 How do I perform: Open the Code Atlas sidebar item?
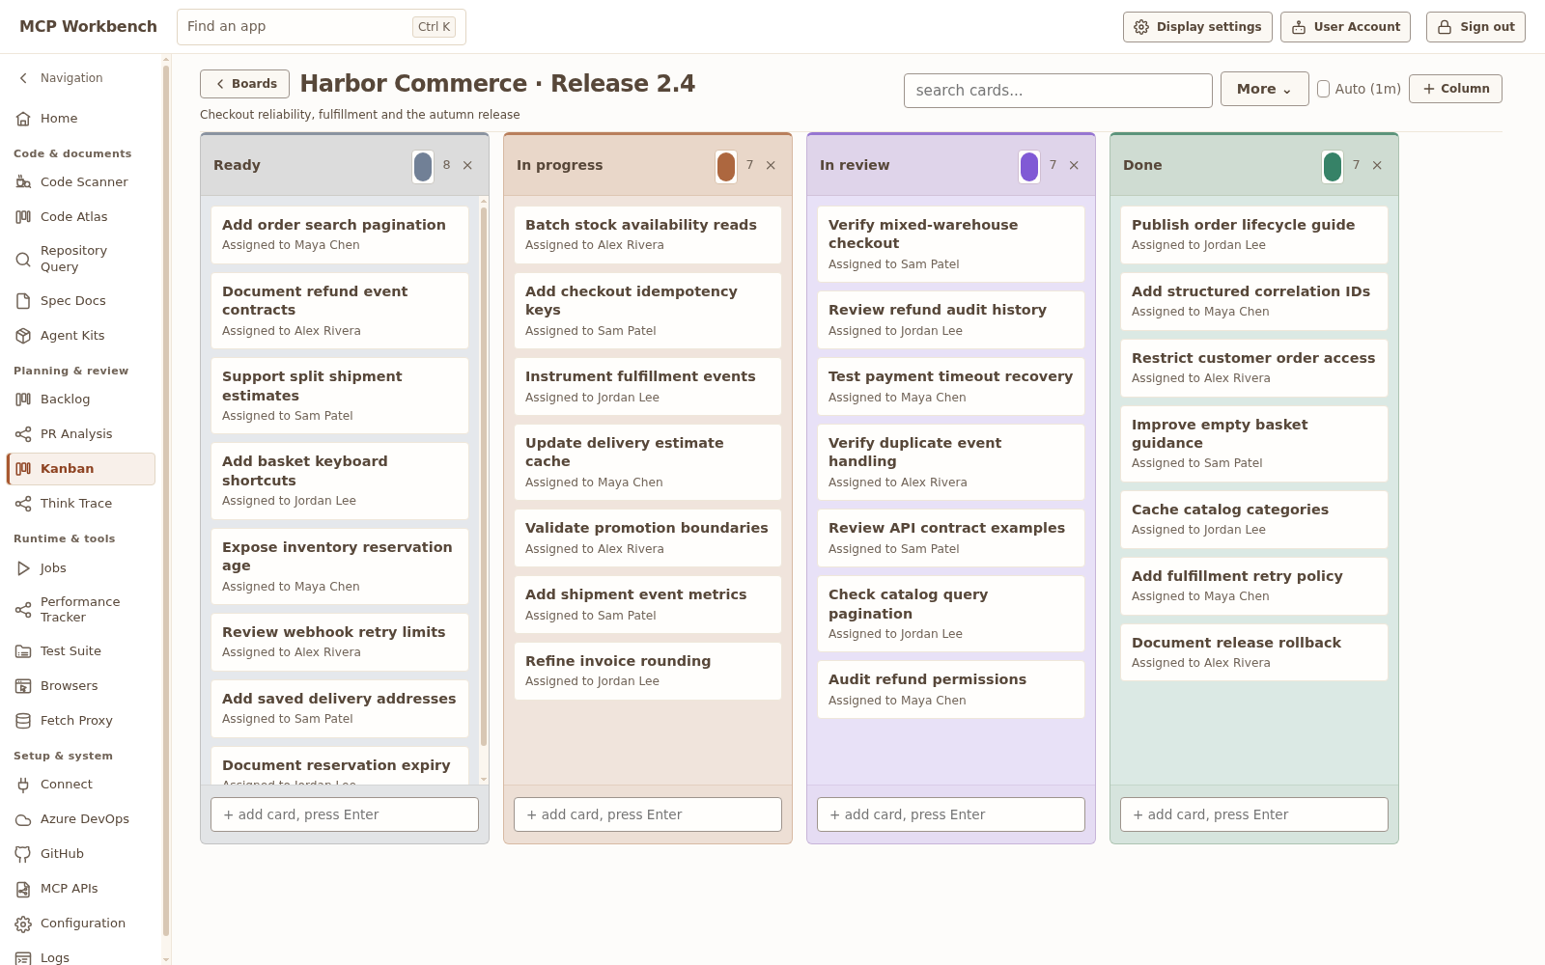pyautogui.click(x=81, y=216)
